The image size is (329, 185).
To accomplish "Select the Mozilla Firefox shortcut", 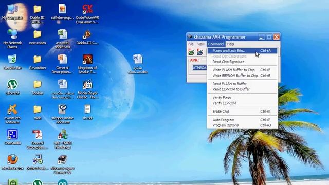I will pyautogui.click(x=12, y=162).
